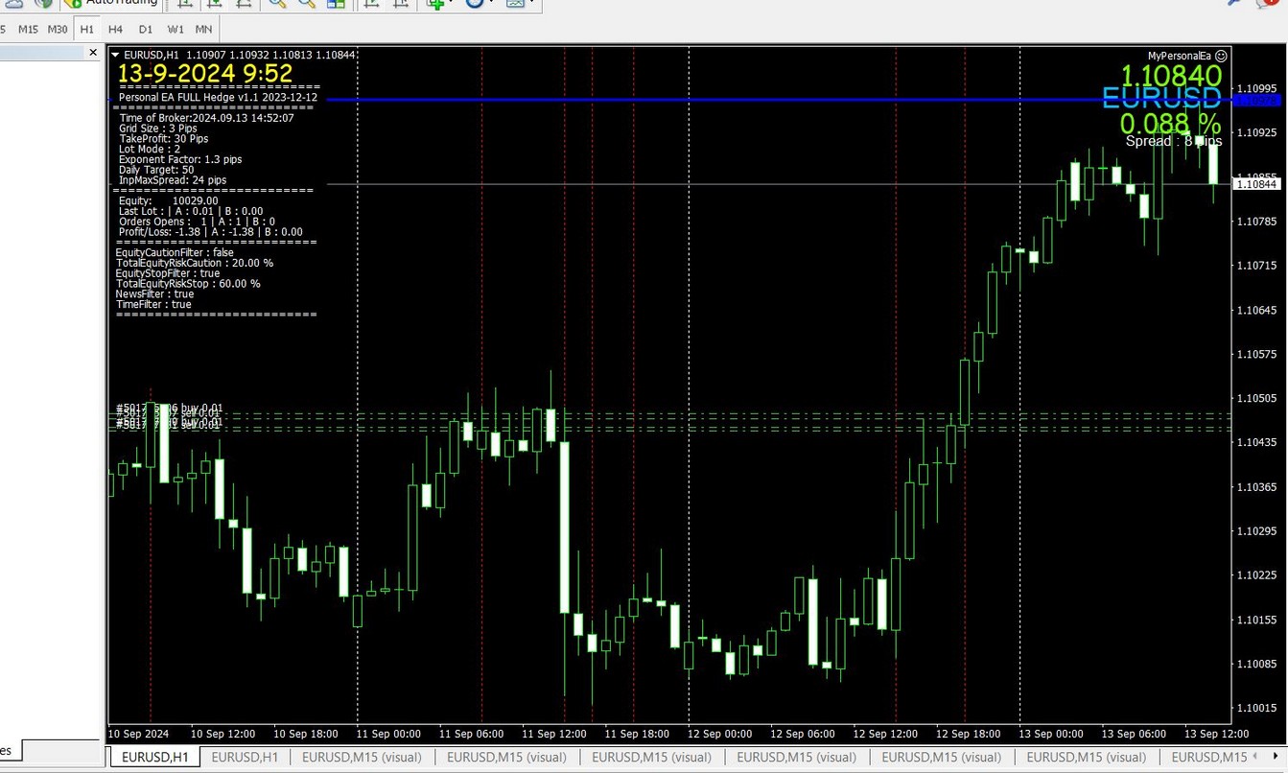The image size is (1288, 773).
Task: Switch chart to line chart mode
Action: (x=245, y=4)
